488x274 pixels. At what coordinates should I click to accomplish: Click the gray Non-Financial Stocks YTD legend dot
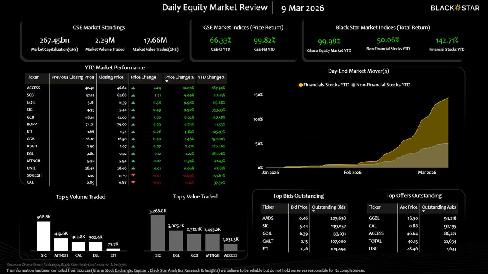(x=353, y=85)
